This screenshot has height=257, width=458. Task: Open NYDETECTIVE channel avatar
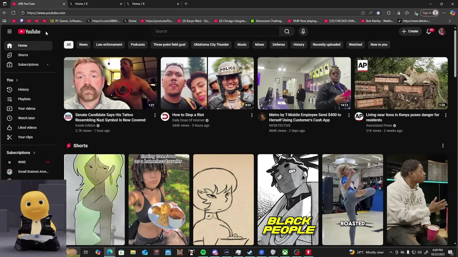tap(262, 117)
